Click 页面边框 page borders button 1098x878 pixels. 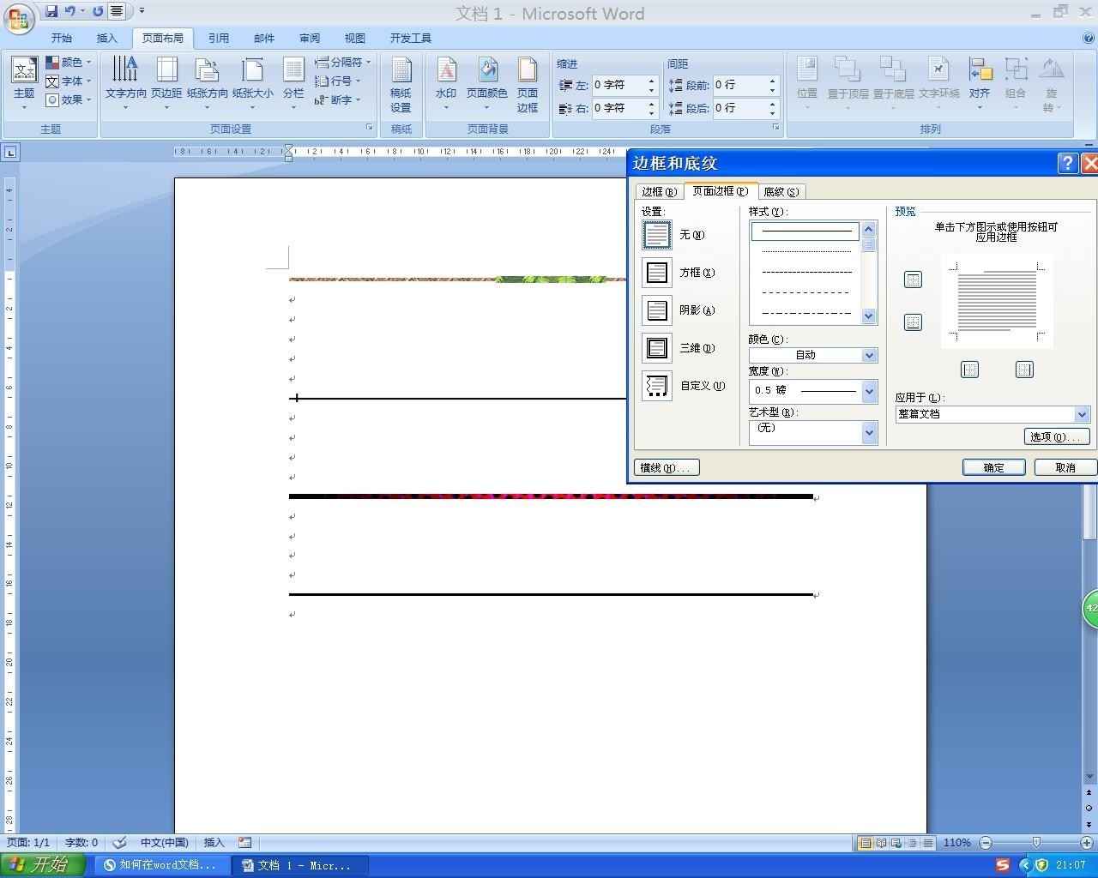point(528,85)
